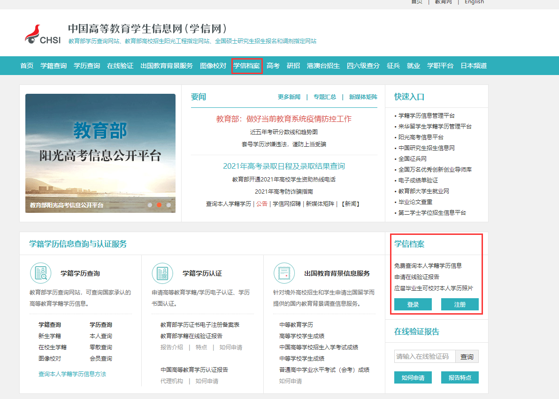Open the 学信档案 navigation menu item
The image size is (559, 399).
click(246, 66)
